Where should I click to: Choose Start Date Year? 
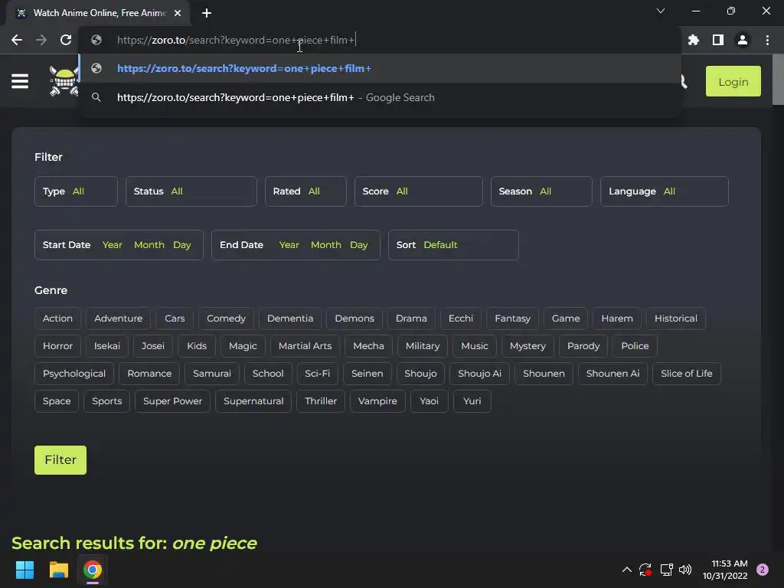(112, 245)
